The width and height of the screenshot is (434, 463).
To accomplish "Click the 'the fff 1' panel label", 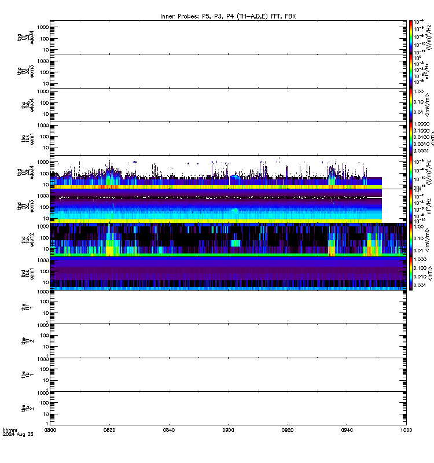I will (28, 307).
